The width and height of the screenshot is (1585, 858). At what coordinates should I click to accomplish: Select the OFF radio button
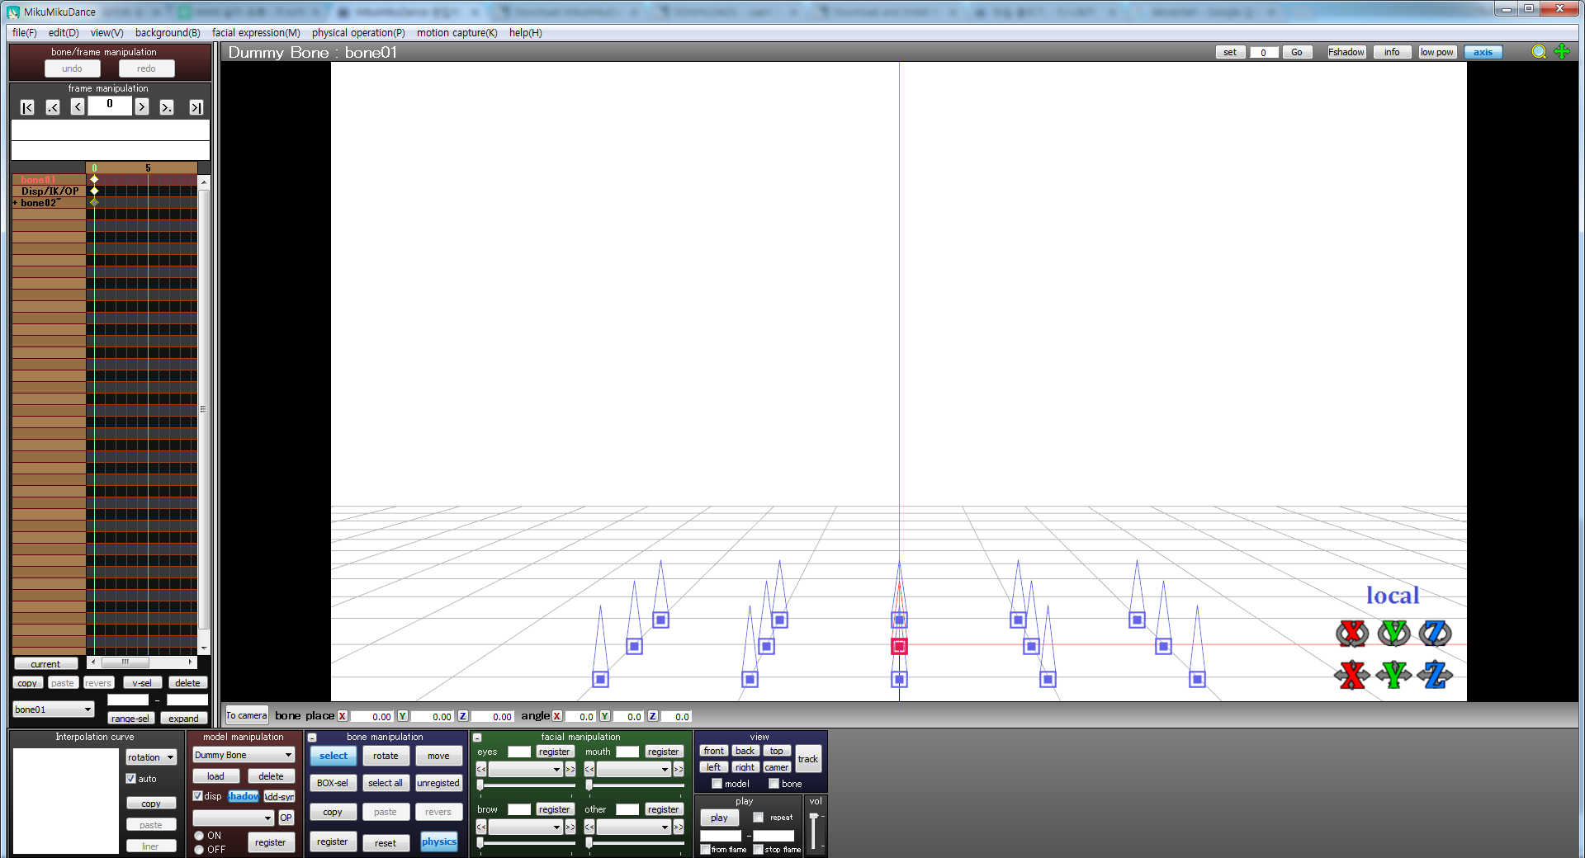click(199, 850)
